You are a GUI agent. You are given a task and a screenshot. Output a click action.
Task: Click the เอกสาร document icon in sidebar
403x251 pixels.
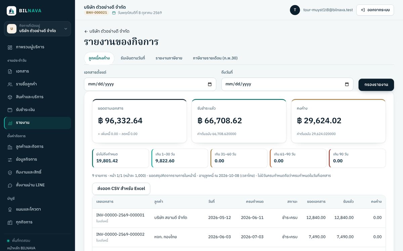point(10,71)
